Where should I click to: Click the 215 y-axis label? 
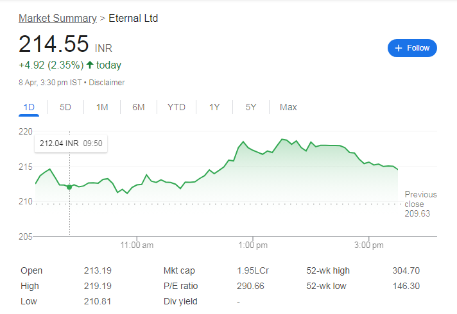coord(26,167)
